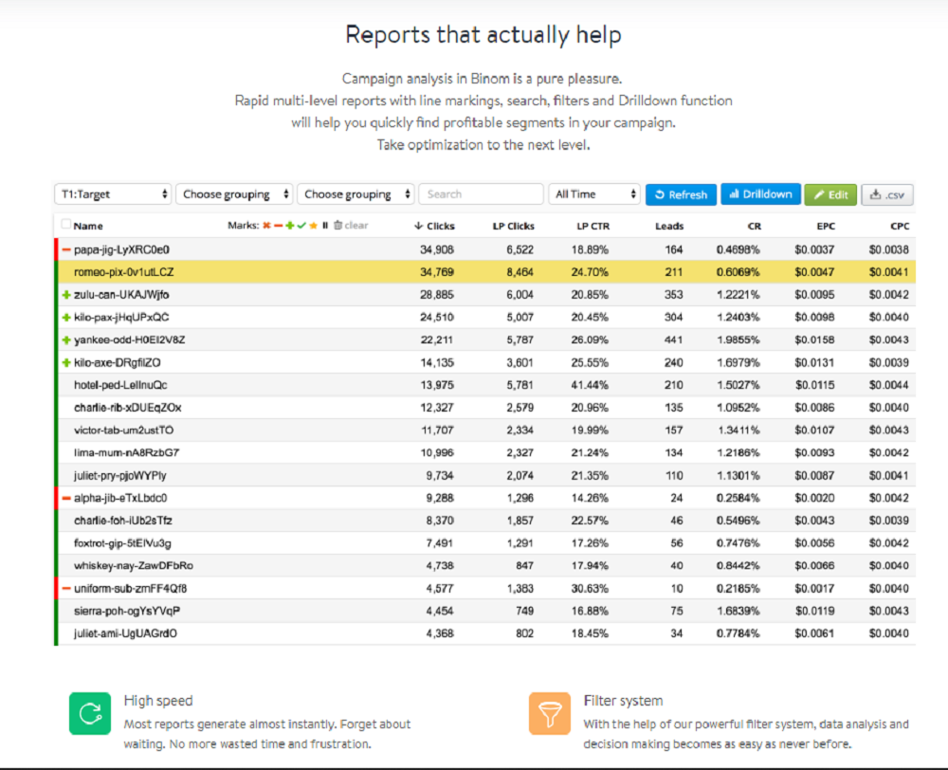
Task: Click the green plus mark icon
Action: pyautogui.click(x=289, y=226)
